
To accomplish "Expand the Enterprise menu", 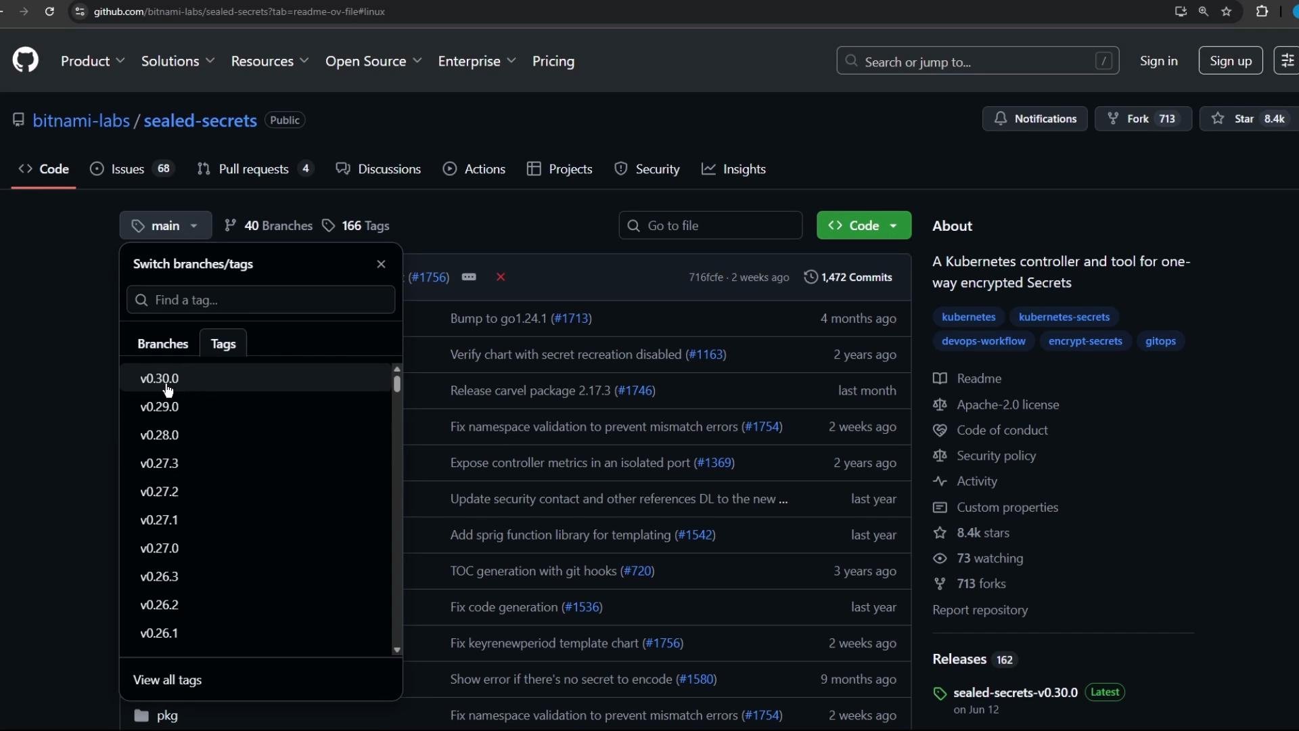I will point(477,62).
